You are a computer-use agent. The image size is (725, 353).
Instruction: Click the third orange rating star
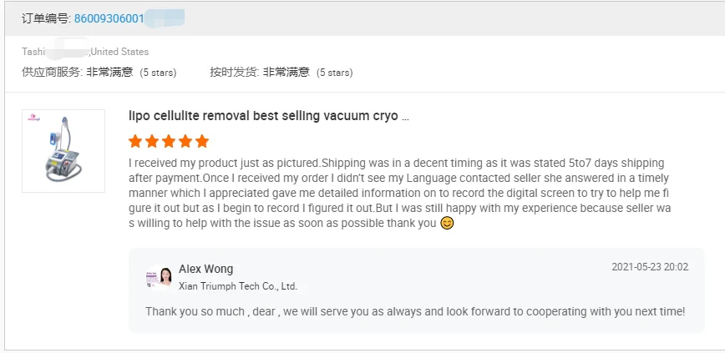169,141
